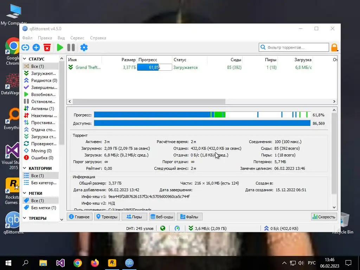Collapse the КАТЕГОРИИ section
This screenshot has height=270, width=360.
pos(25,168)
